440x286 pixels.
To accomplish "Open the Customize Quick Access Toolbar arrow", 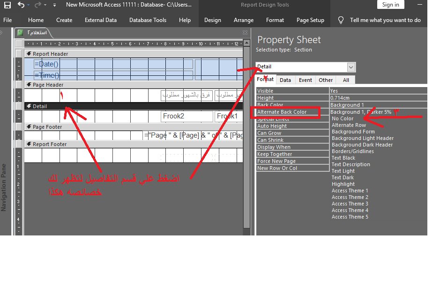I will tap(54, 5).
